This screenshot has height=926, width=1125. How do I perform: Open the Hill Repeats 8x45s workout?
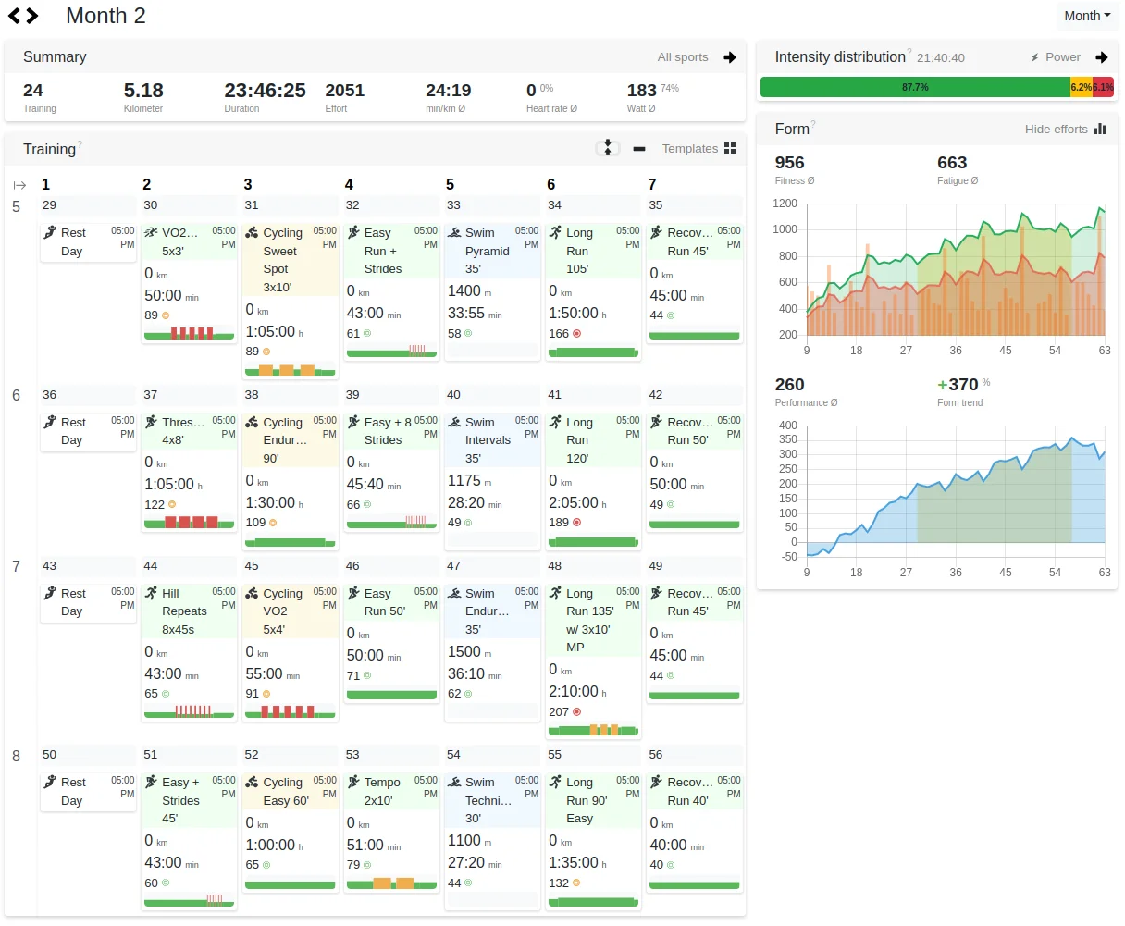(x=184, y=611)
